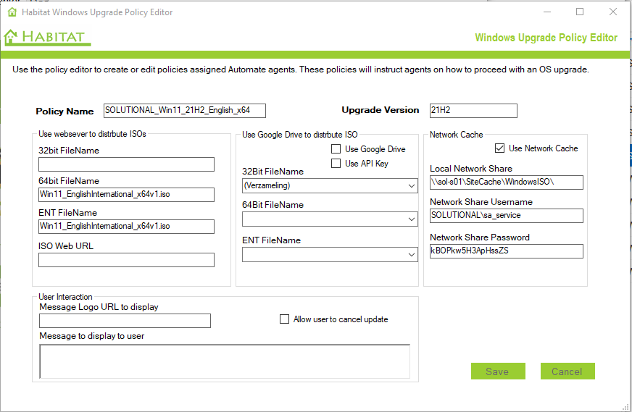Focus the Network Share Password field
This screenshot has height=412, width=632.
point(506,251)
